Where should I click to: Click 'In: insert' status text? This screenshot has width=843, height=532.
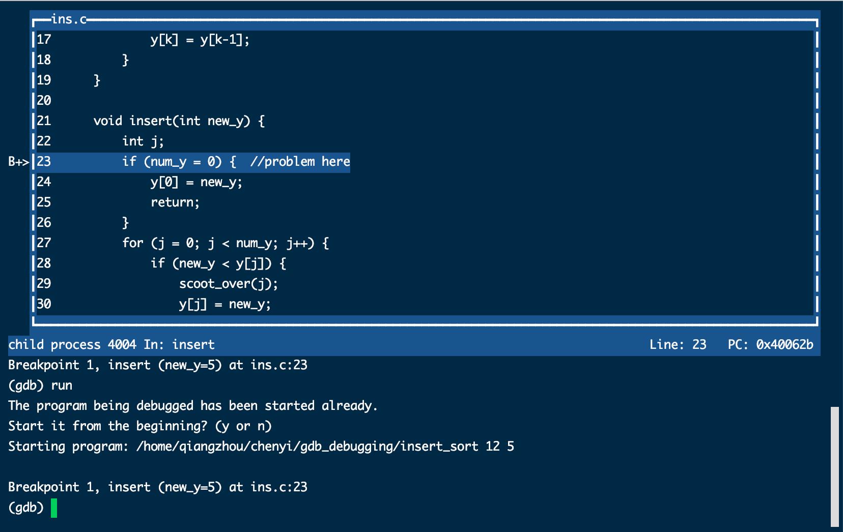click(x=179, y=345)
